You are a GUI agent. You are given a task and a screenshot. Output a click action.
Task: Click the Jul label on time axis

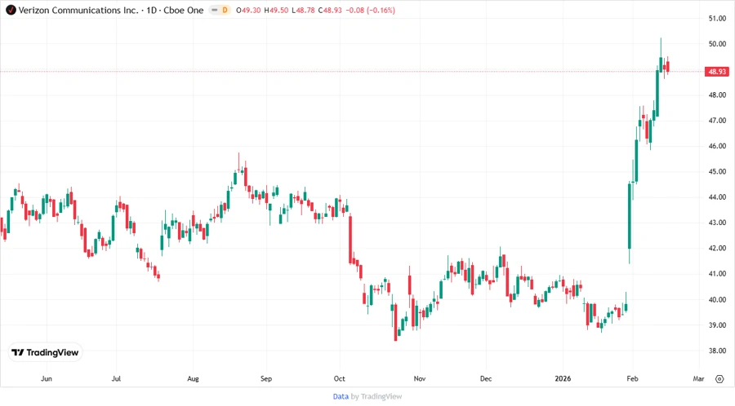(x=116, y=378)
